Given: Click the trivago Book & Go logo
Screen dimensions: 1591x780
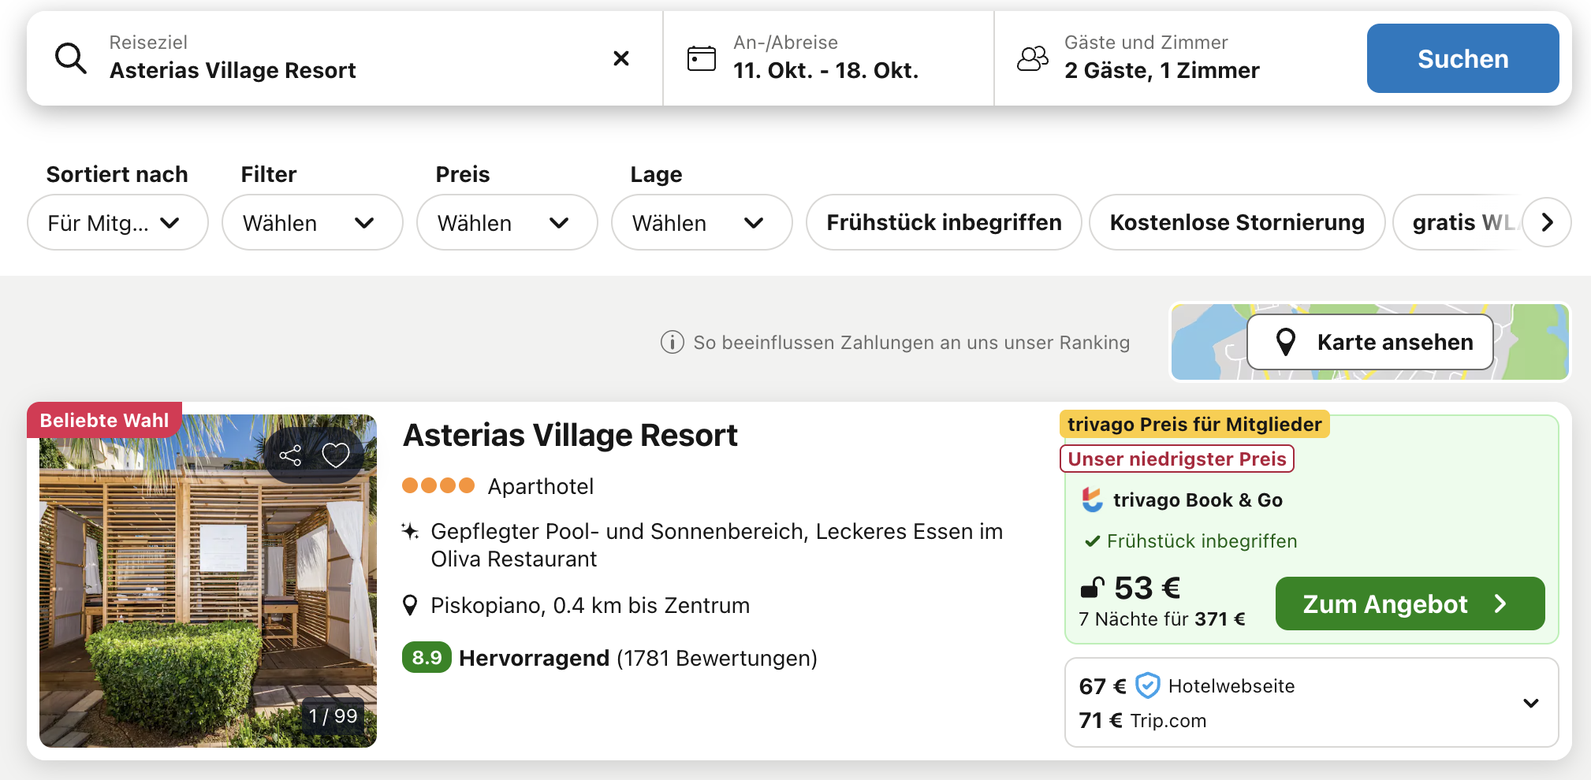Looking at the screenshot, I should pos(1092,500).
